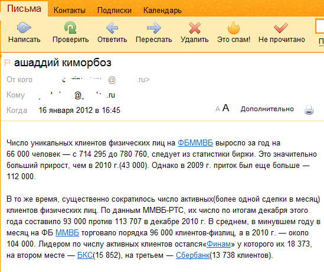Click Не прочитано checkmark icon
The height and width of the screenshot is (272, 324).
(281, 28)
